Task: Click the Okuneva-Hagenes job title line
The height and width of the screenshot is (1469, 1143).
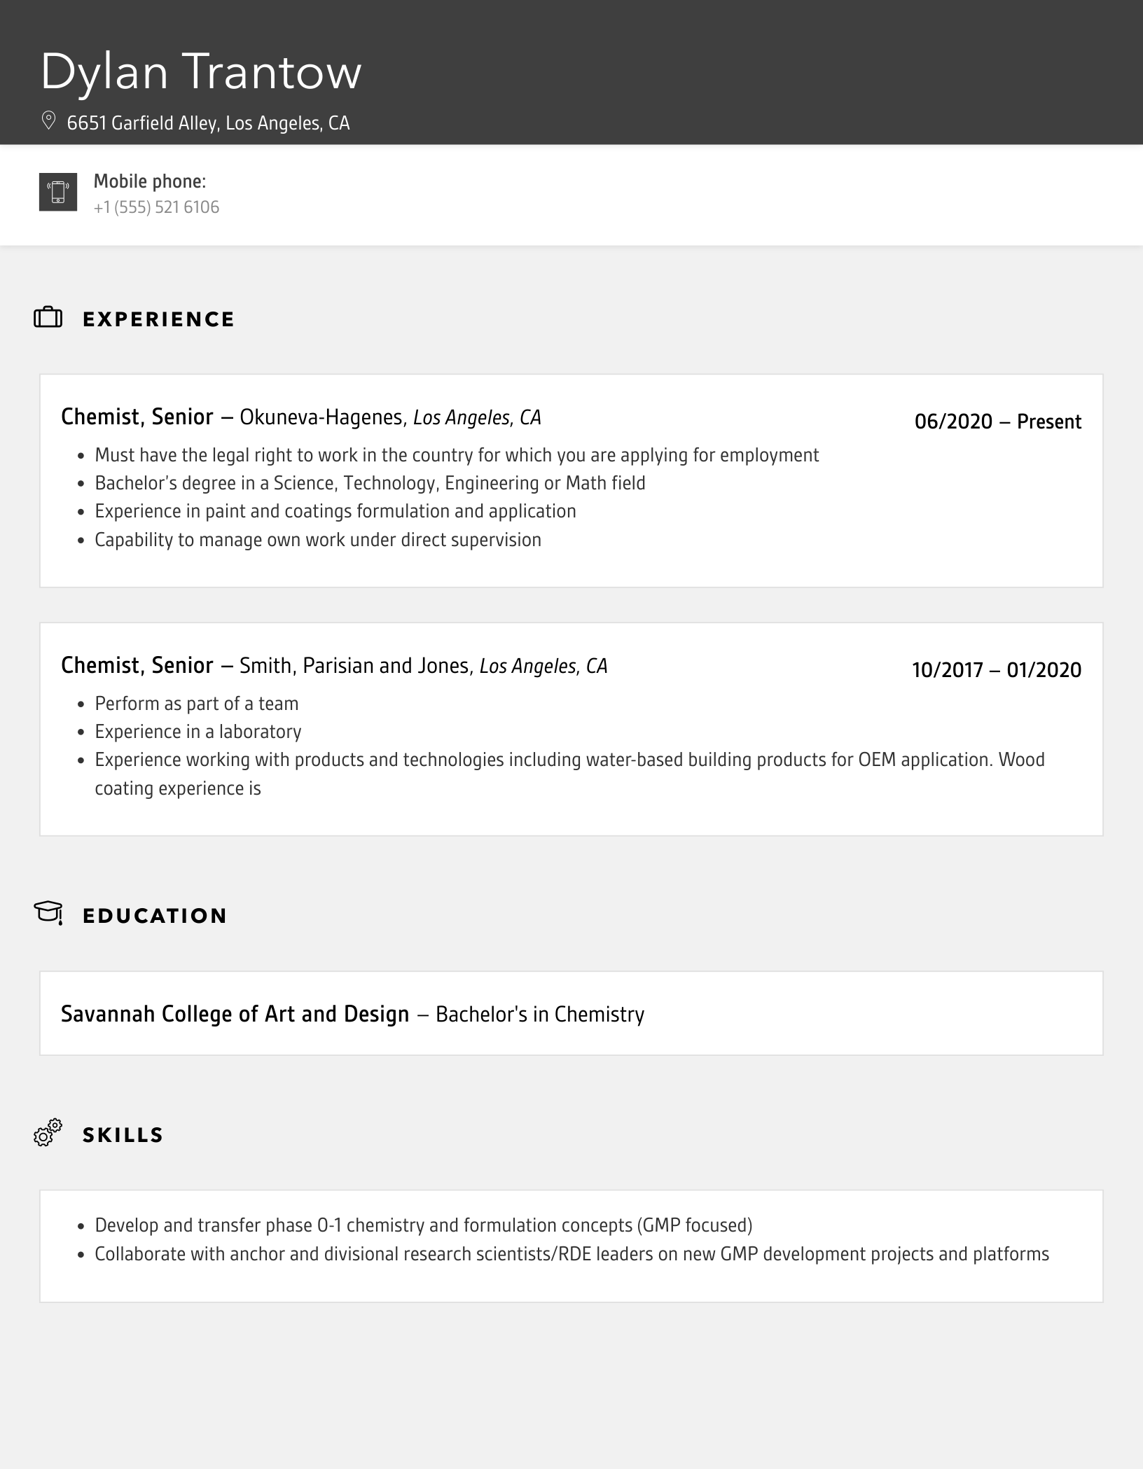Action: [x=300, y=417]
